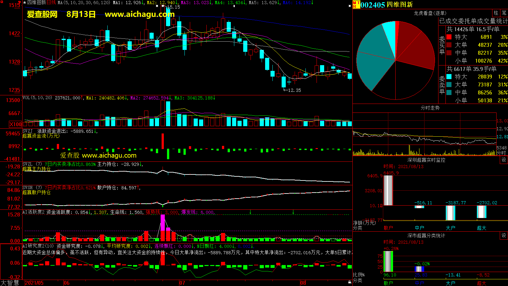Click the red square icon at top-left corner
This screenshot has height=286, width=508.
[x=2, y=2]
